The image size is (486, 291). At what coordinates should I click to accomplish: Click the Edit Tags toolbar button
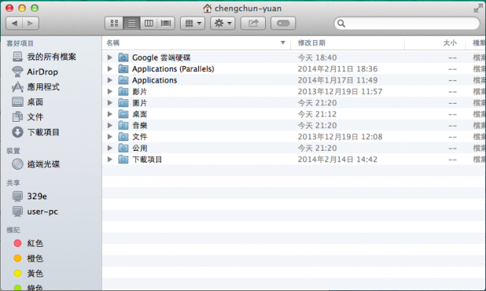coord(283,23)
